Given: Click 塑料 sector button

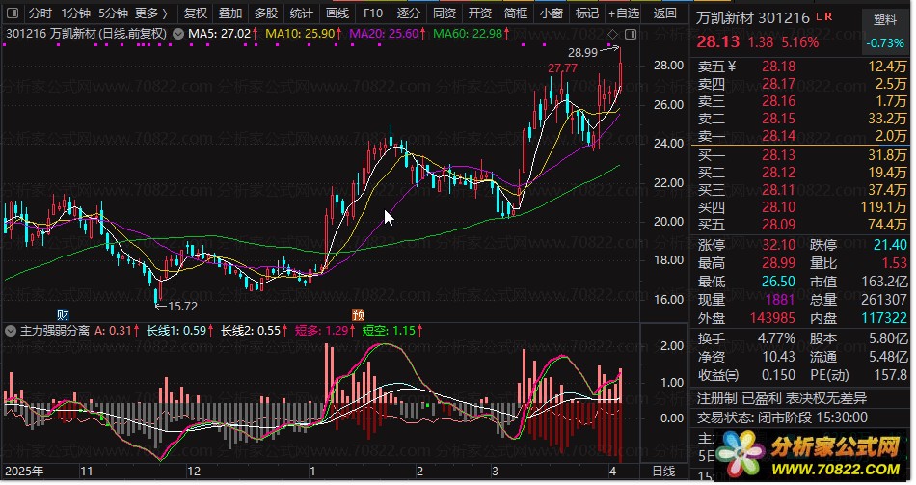Looking at the screenshot, I should coord(885,20).
